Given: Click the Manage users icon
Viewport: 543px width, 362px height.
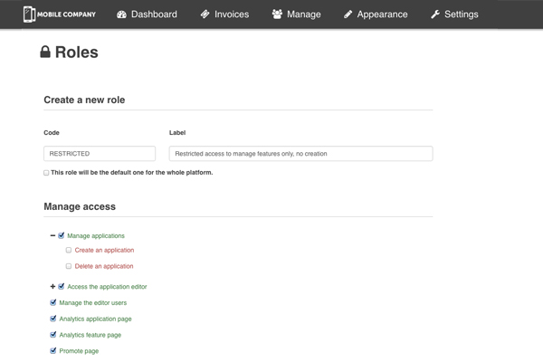Looking at the screenshot, I should (x=277, y=14).
